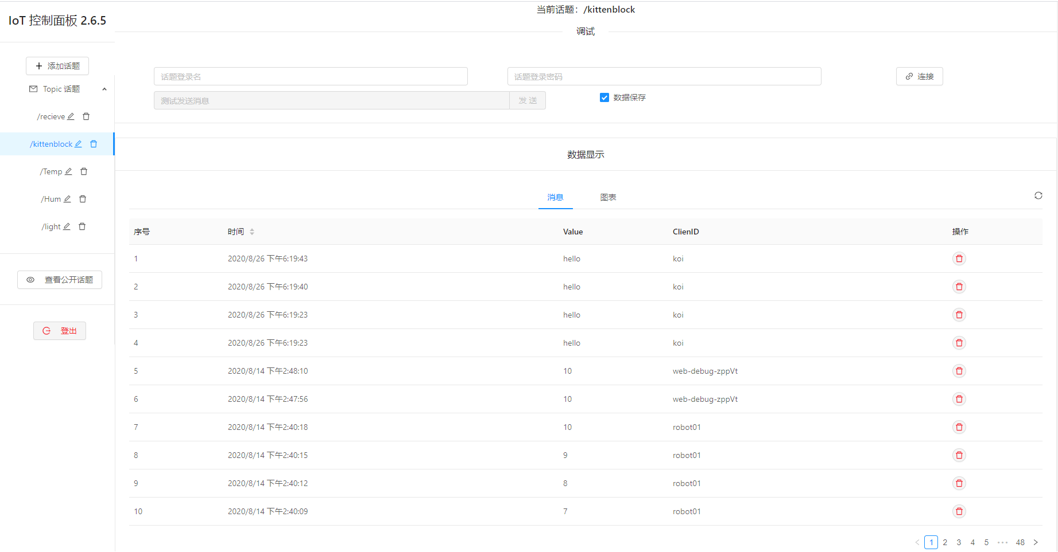Open the /light topic
Viewport: 1058px width, 552px height.
(x=51, y=226)
